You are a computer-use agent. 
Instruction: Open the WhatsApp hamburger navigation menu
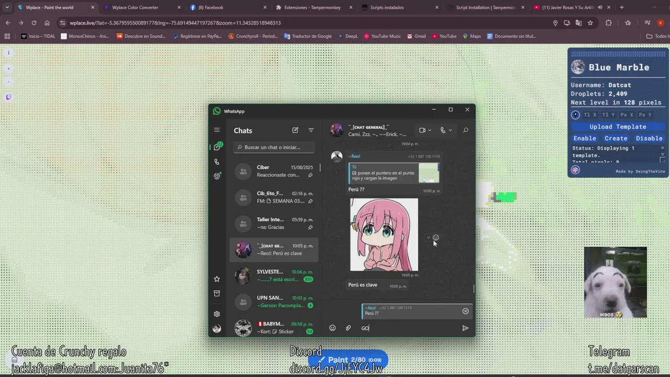(217, 130)
